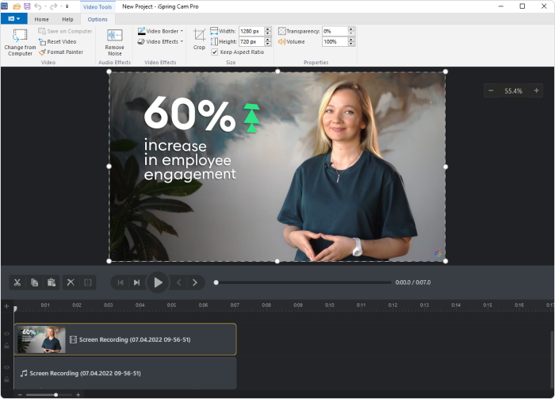Redo the last action
Viewport: 555px width, 399px height.
[x=53, y=6]
